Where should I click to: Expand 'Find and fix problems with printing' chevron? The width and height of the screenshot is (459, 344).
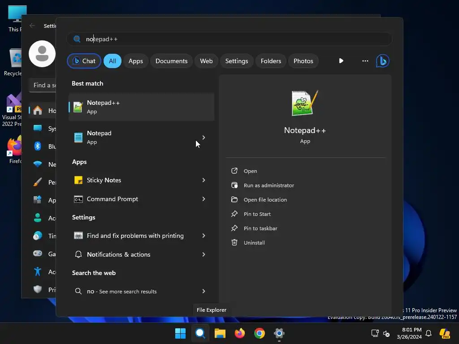pyautogui.click(x=204, y=236)
